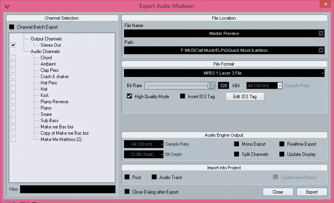Tick Copy of Make me Bas boi checkbox
The image size is (334, 203).
tap(13, 133)
